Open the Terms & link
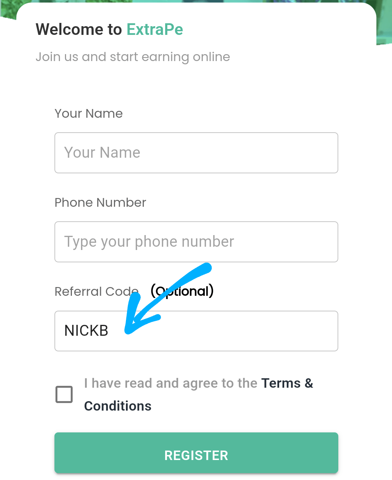The width and height of the screenshot is (392, 480). click(x=287, y=383)
